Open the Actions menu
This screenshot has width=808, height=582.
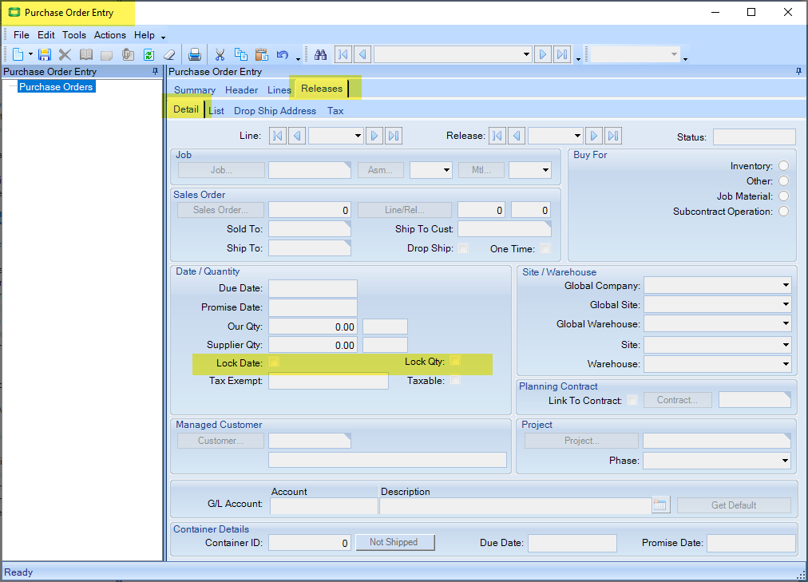point(110,35)
